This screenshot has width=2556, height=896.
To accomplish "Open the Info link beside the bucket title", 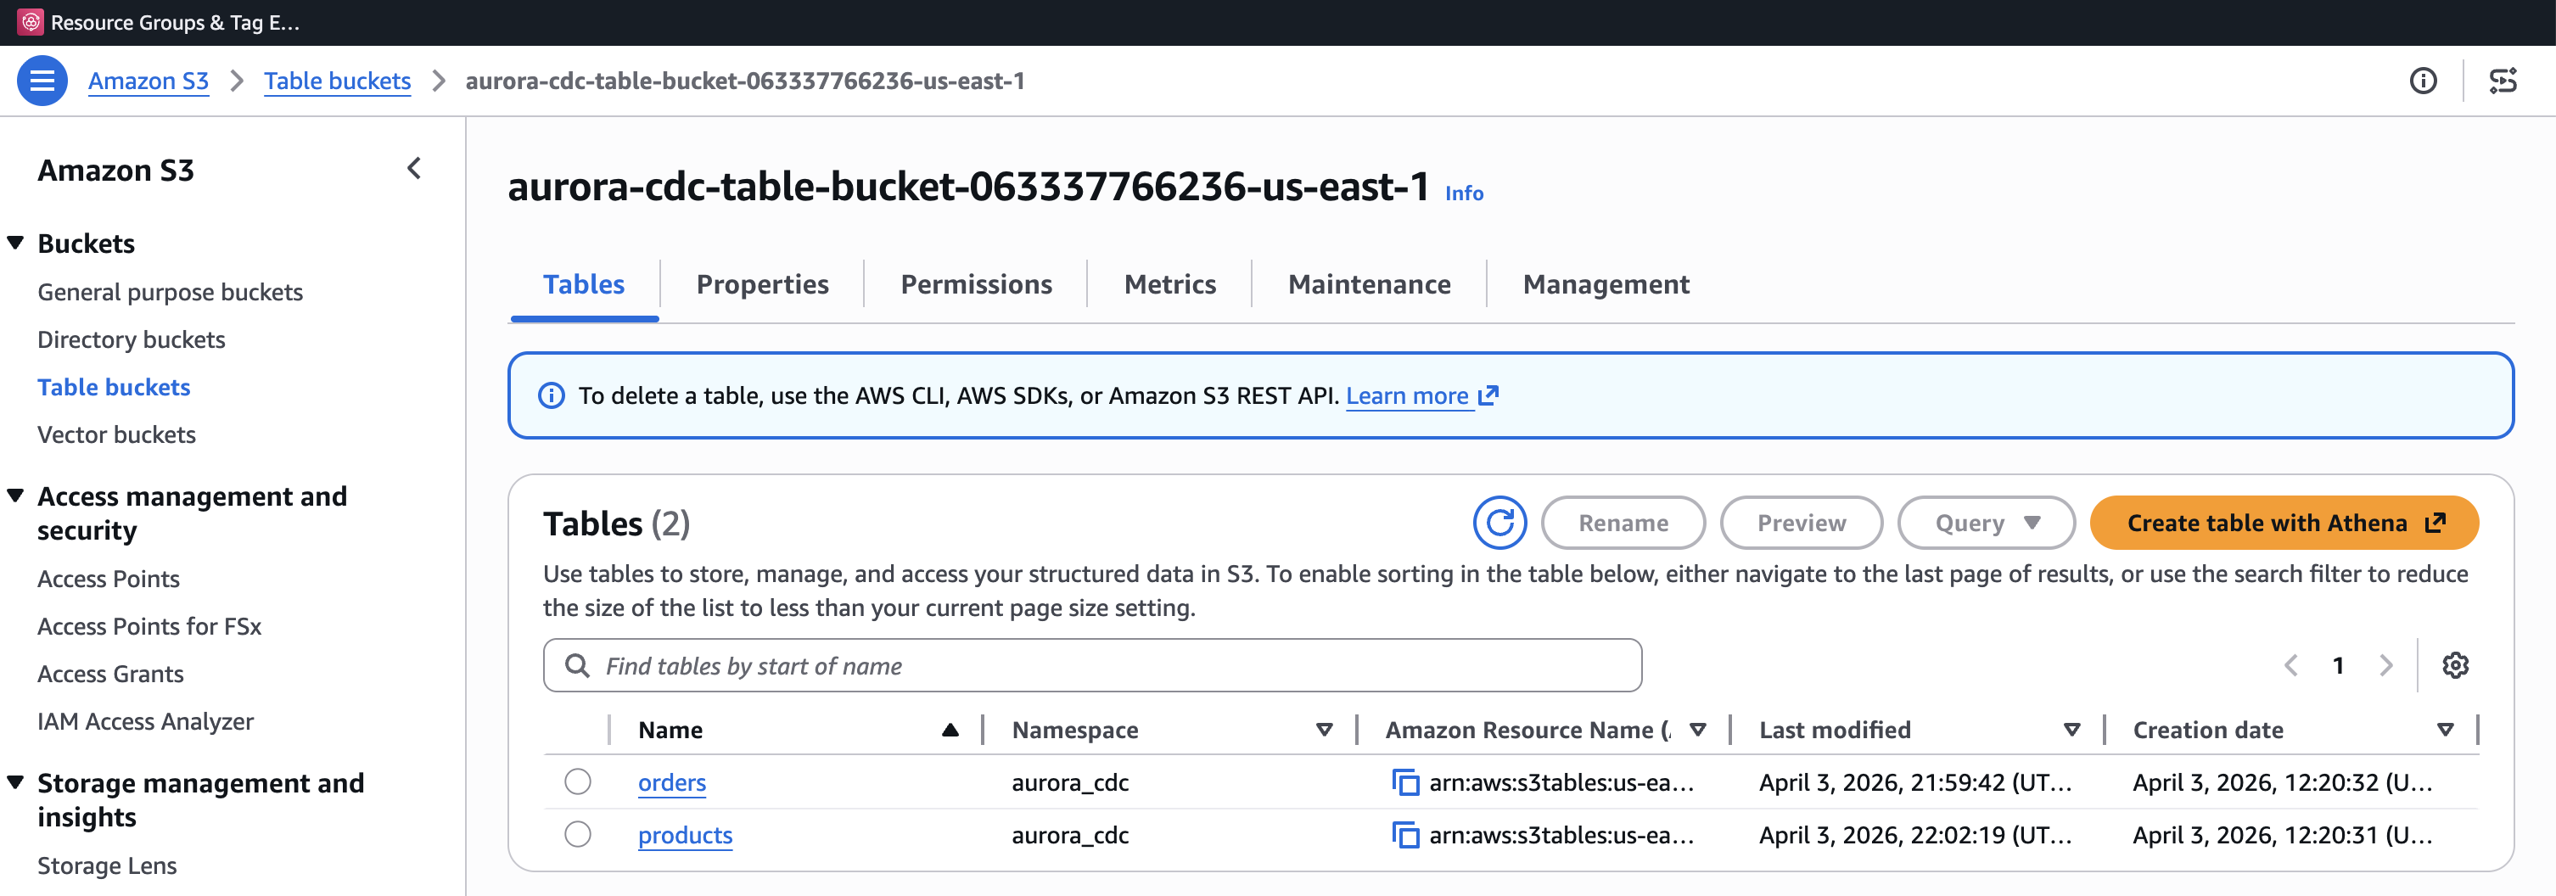I will click(1464, 193).
